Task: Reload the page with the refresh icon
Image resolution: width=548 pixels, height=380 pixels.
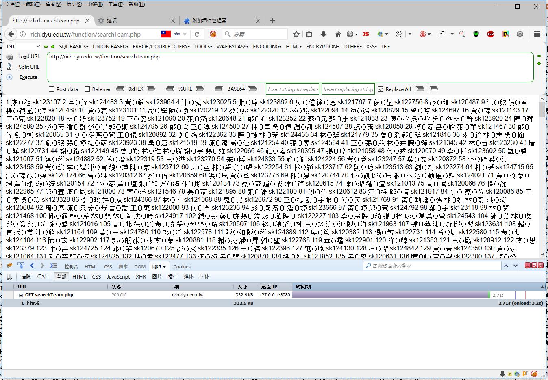Action: coord(197,34)
